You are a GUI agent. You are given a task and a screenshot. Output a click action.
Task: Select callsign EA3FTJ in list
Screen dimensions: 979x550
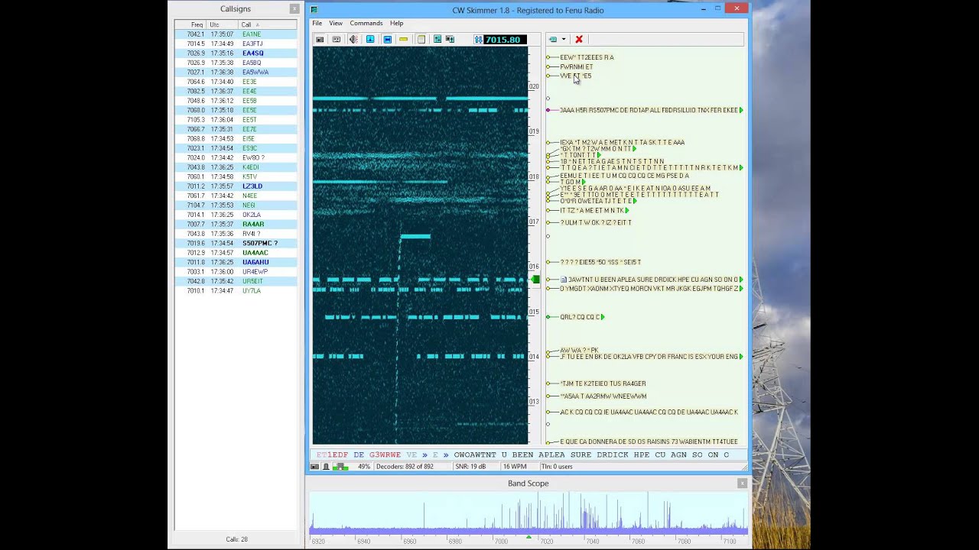point(236,44)
